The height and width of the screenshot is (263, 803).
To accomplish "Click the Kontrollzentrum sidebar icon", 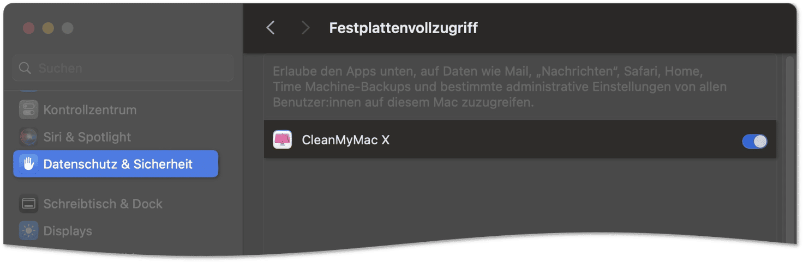I will click(x=28, y=109).
